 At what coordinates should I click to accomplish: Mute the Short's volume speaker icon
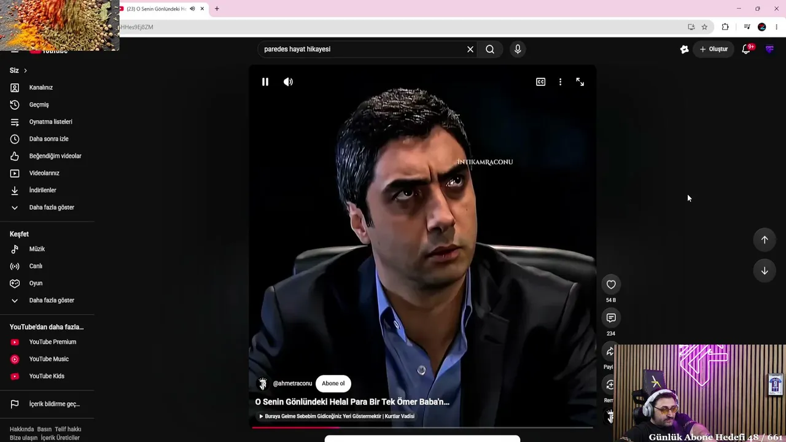pos(288,82)
